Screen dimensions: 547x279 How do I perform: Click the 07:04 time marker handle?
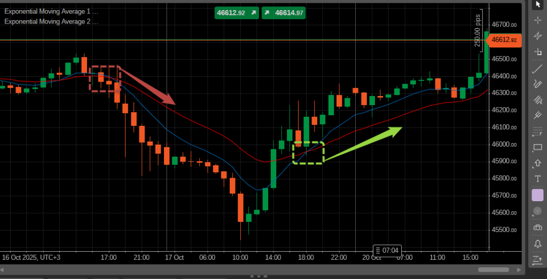point(387,250)
